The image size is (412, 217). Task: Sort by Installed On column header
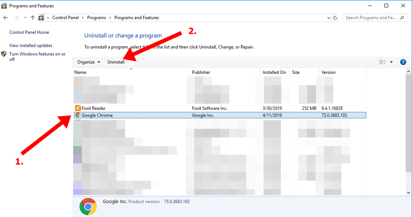click(x=275, y=72)
